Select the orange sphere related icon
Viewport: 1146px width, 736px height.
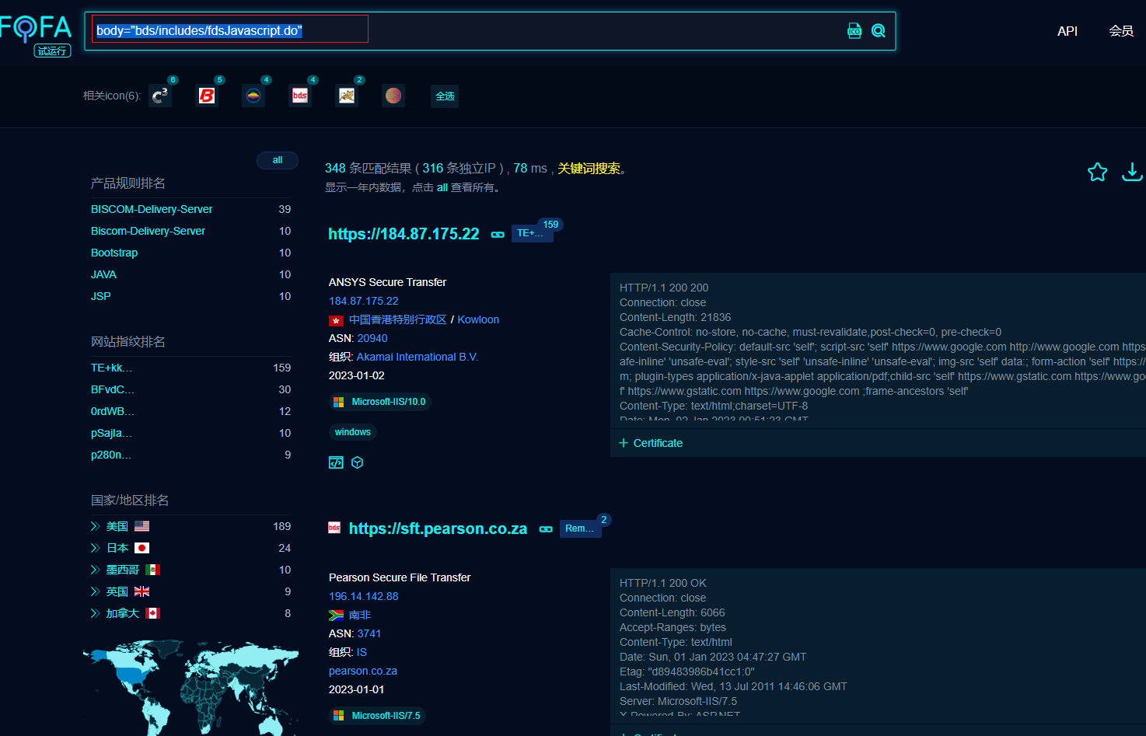393,96
